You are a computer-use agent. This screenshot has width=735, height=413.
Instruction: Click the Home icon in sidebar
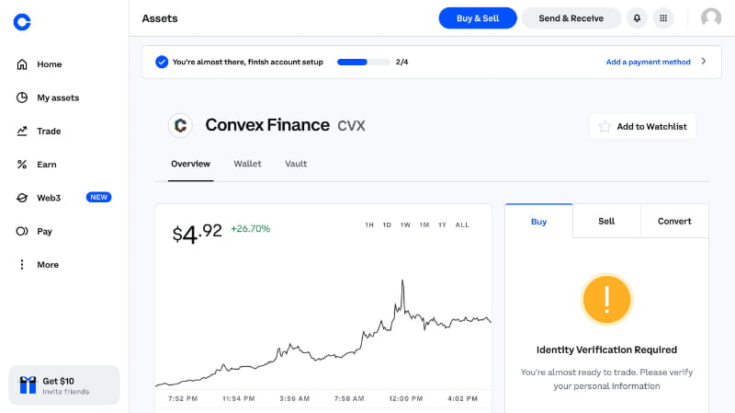(x=22, y=64)
